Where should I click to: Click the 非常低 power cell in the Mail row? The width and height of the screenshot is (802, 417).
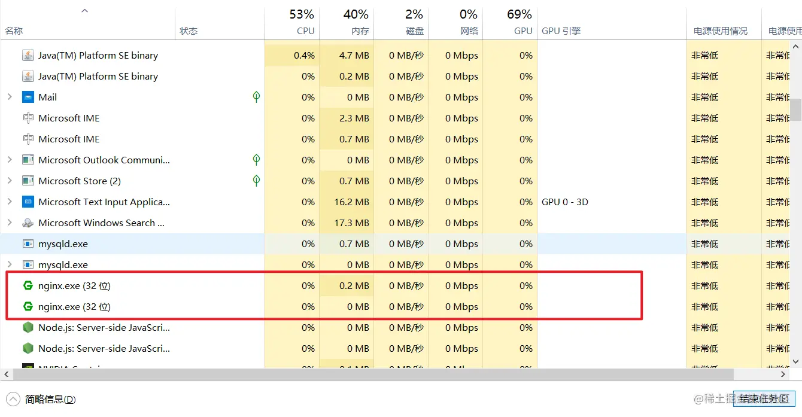705,98
